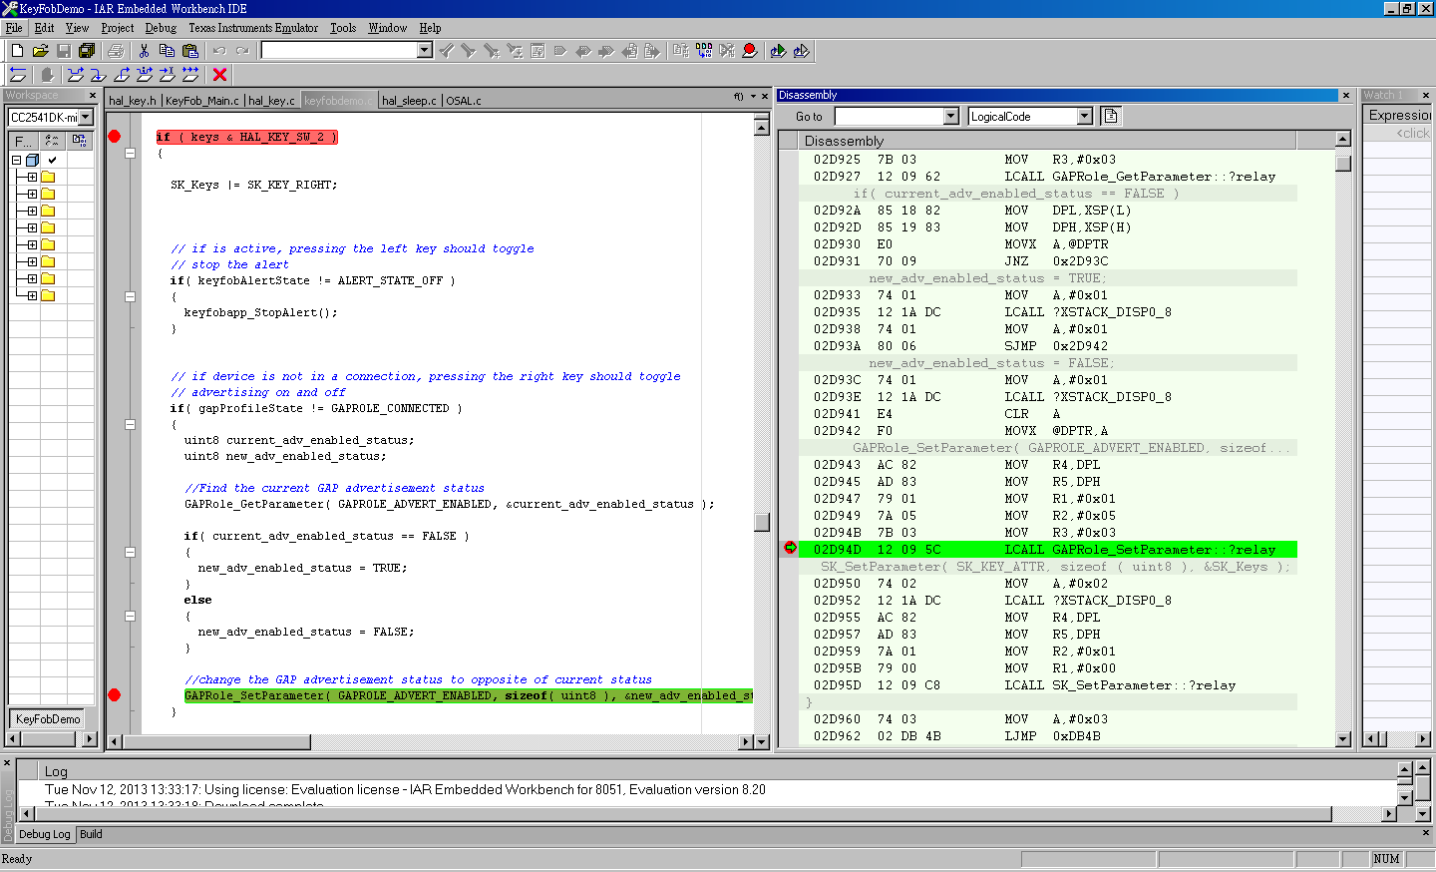Click the Toggle Breakpoint red dot toolbar icon

tap(750, 51)
